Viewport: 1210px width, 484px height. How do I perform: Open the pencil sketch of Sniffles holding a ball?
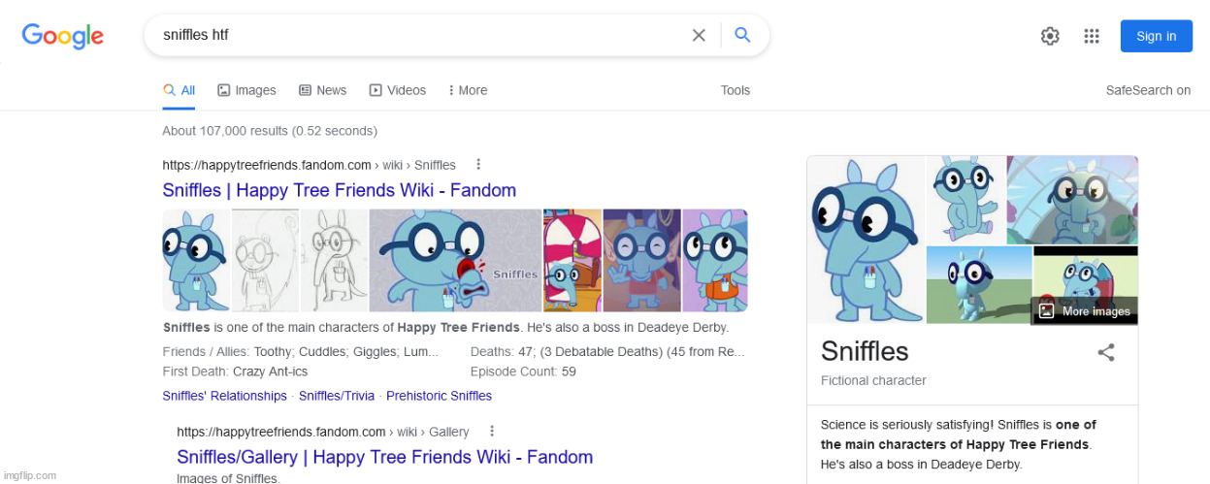[265, 260]
